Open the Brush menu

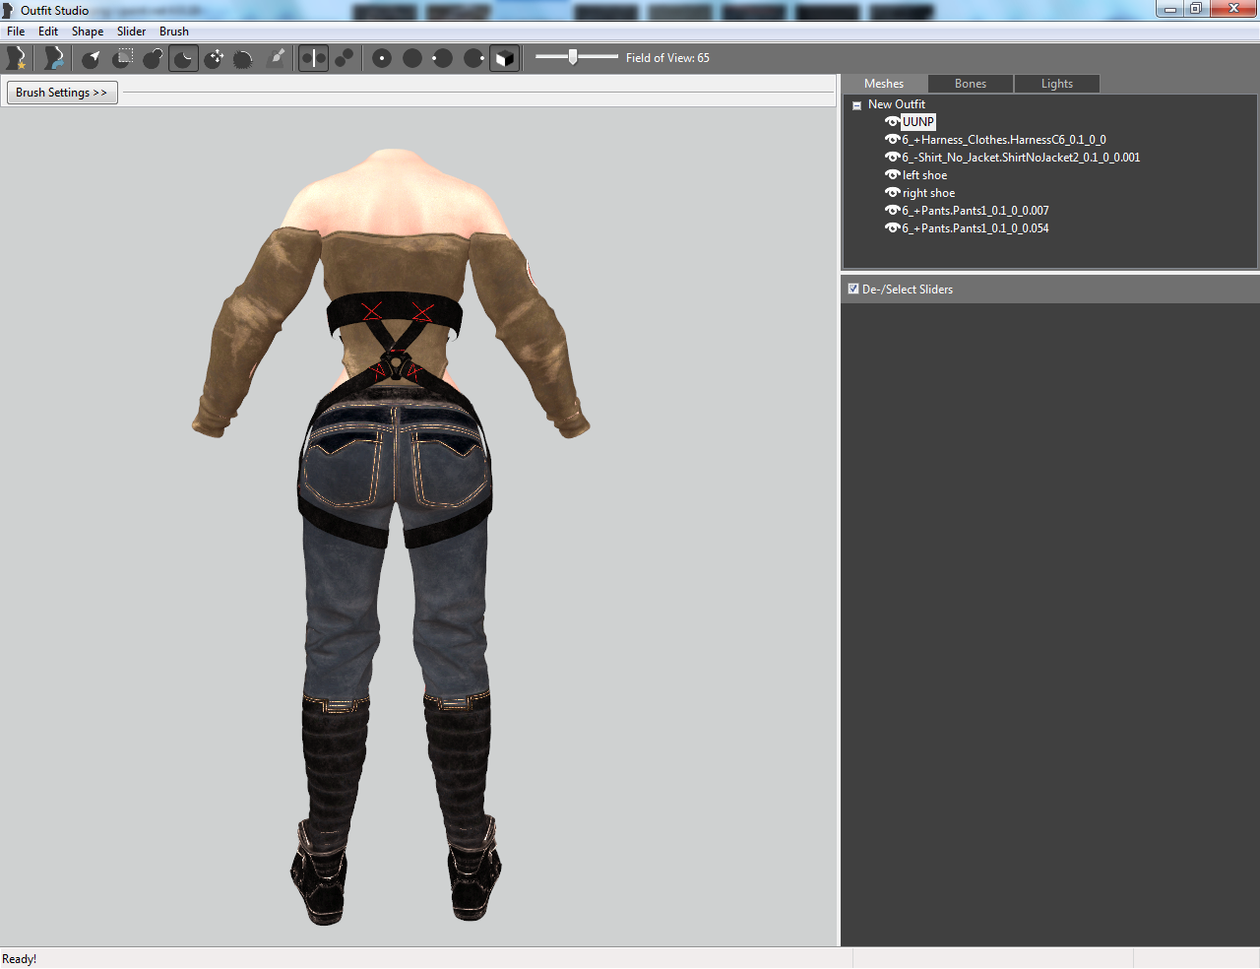pos(174,32)
